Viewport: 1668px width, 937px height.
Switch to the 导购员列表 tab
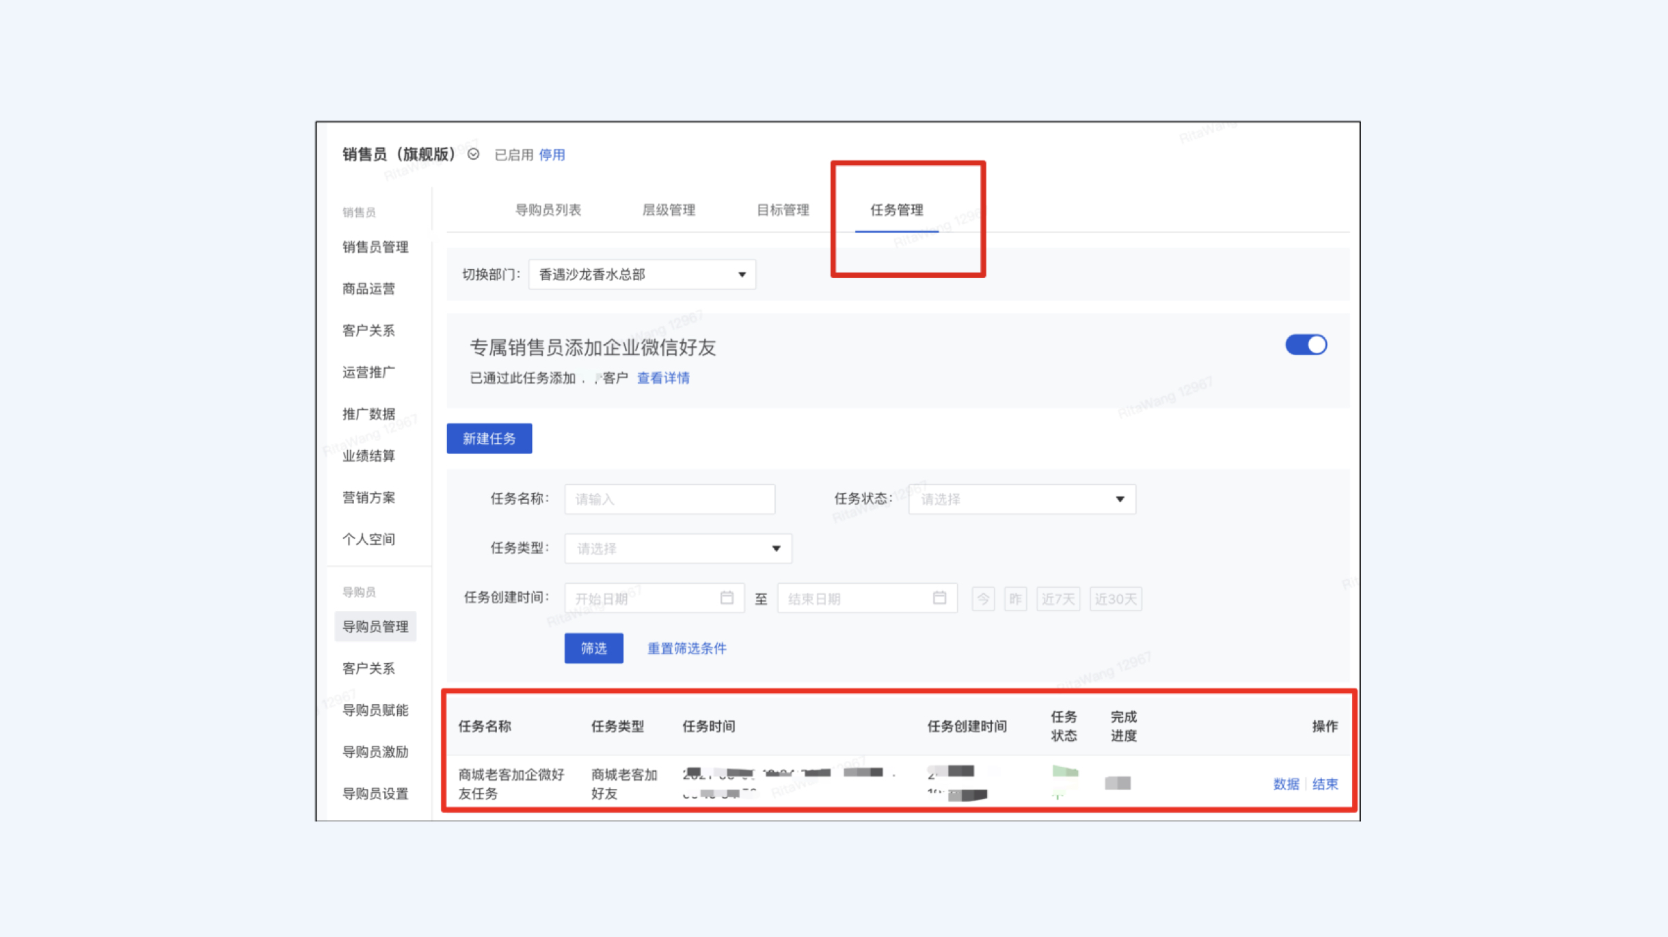548,210
